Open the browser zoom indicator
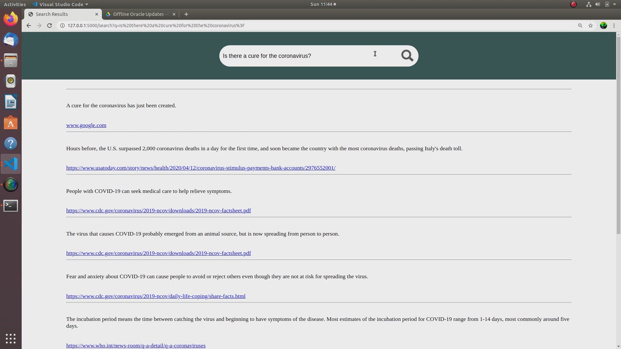The height and width of the screenshot is (349, 621). [x=580, y=26]
